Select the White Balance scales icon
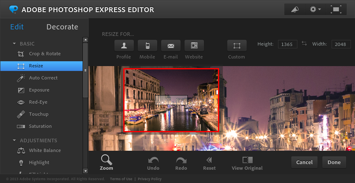The height and width of the screenshot is (183, 355). point(21,151)
